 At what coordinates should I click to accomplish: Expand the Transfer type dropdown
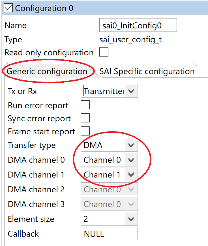pos(131,145)
